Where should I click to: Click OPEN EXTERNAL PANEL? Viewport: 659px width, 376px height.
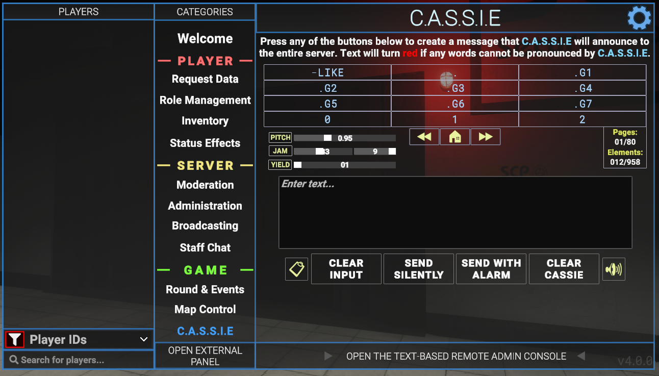point(205,356)
